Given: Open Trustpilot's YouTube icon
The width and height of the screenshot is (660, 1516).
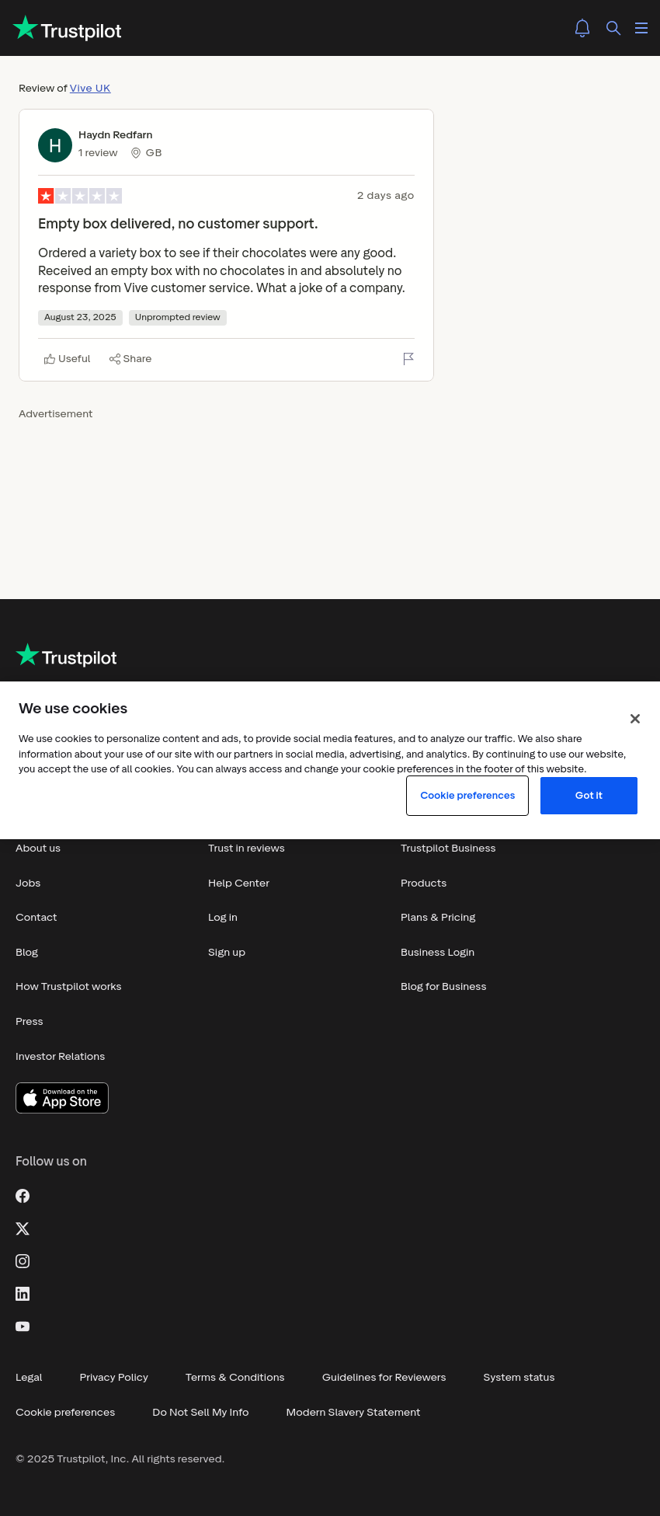Looking at the screenshot, I should click(x=23, y=1326).
